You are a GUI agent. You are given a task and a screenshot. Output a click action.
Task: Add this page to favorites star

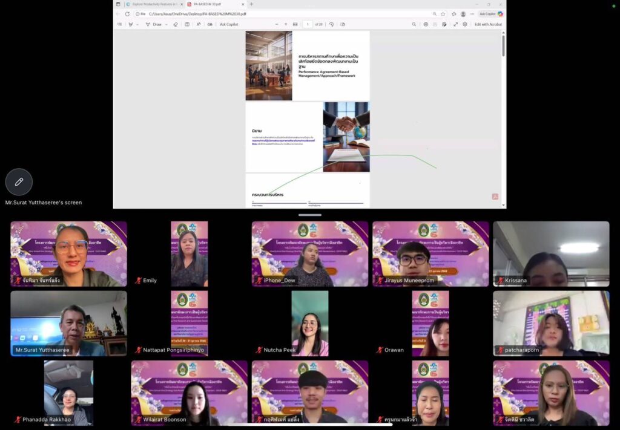point(443,14)
